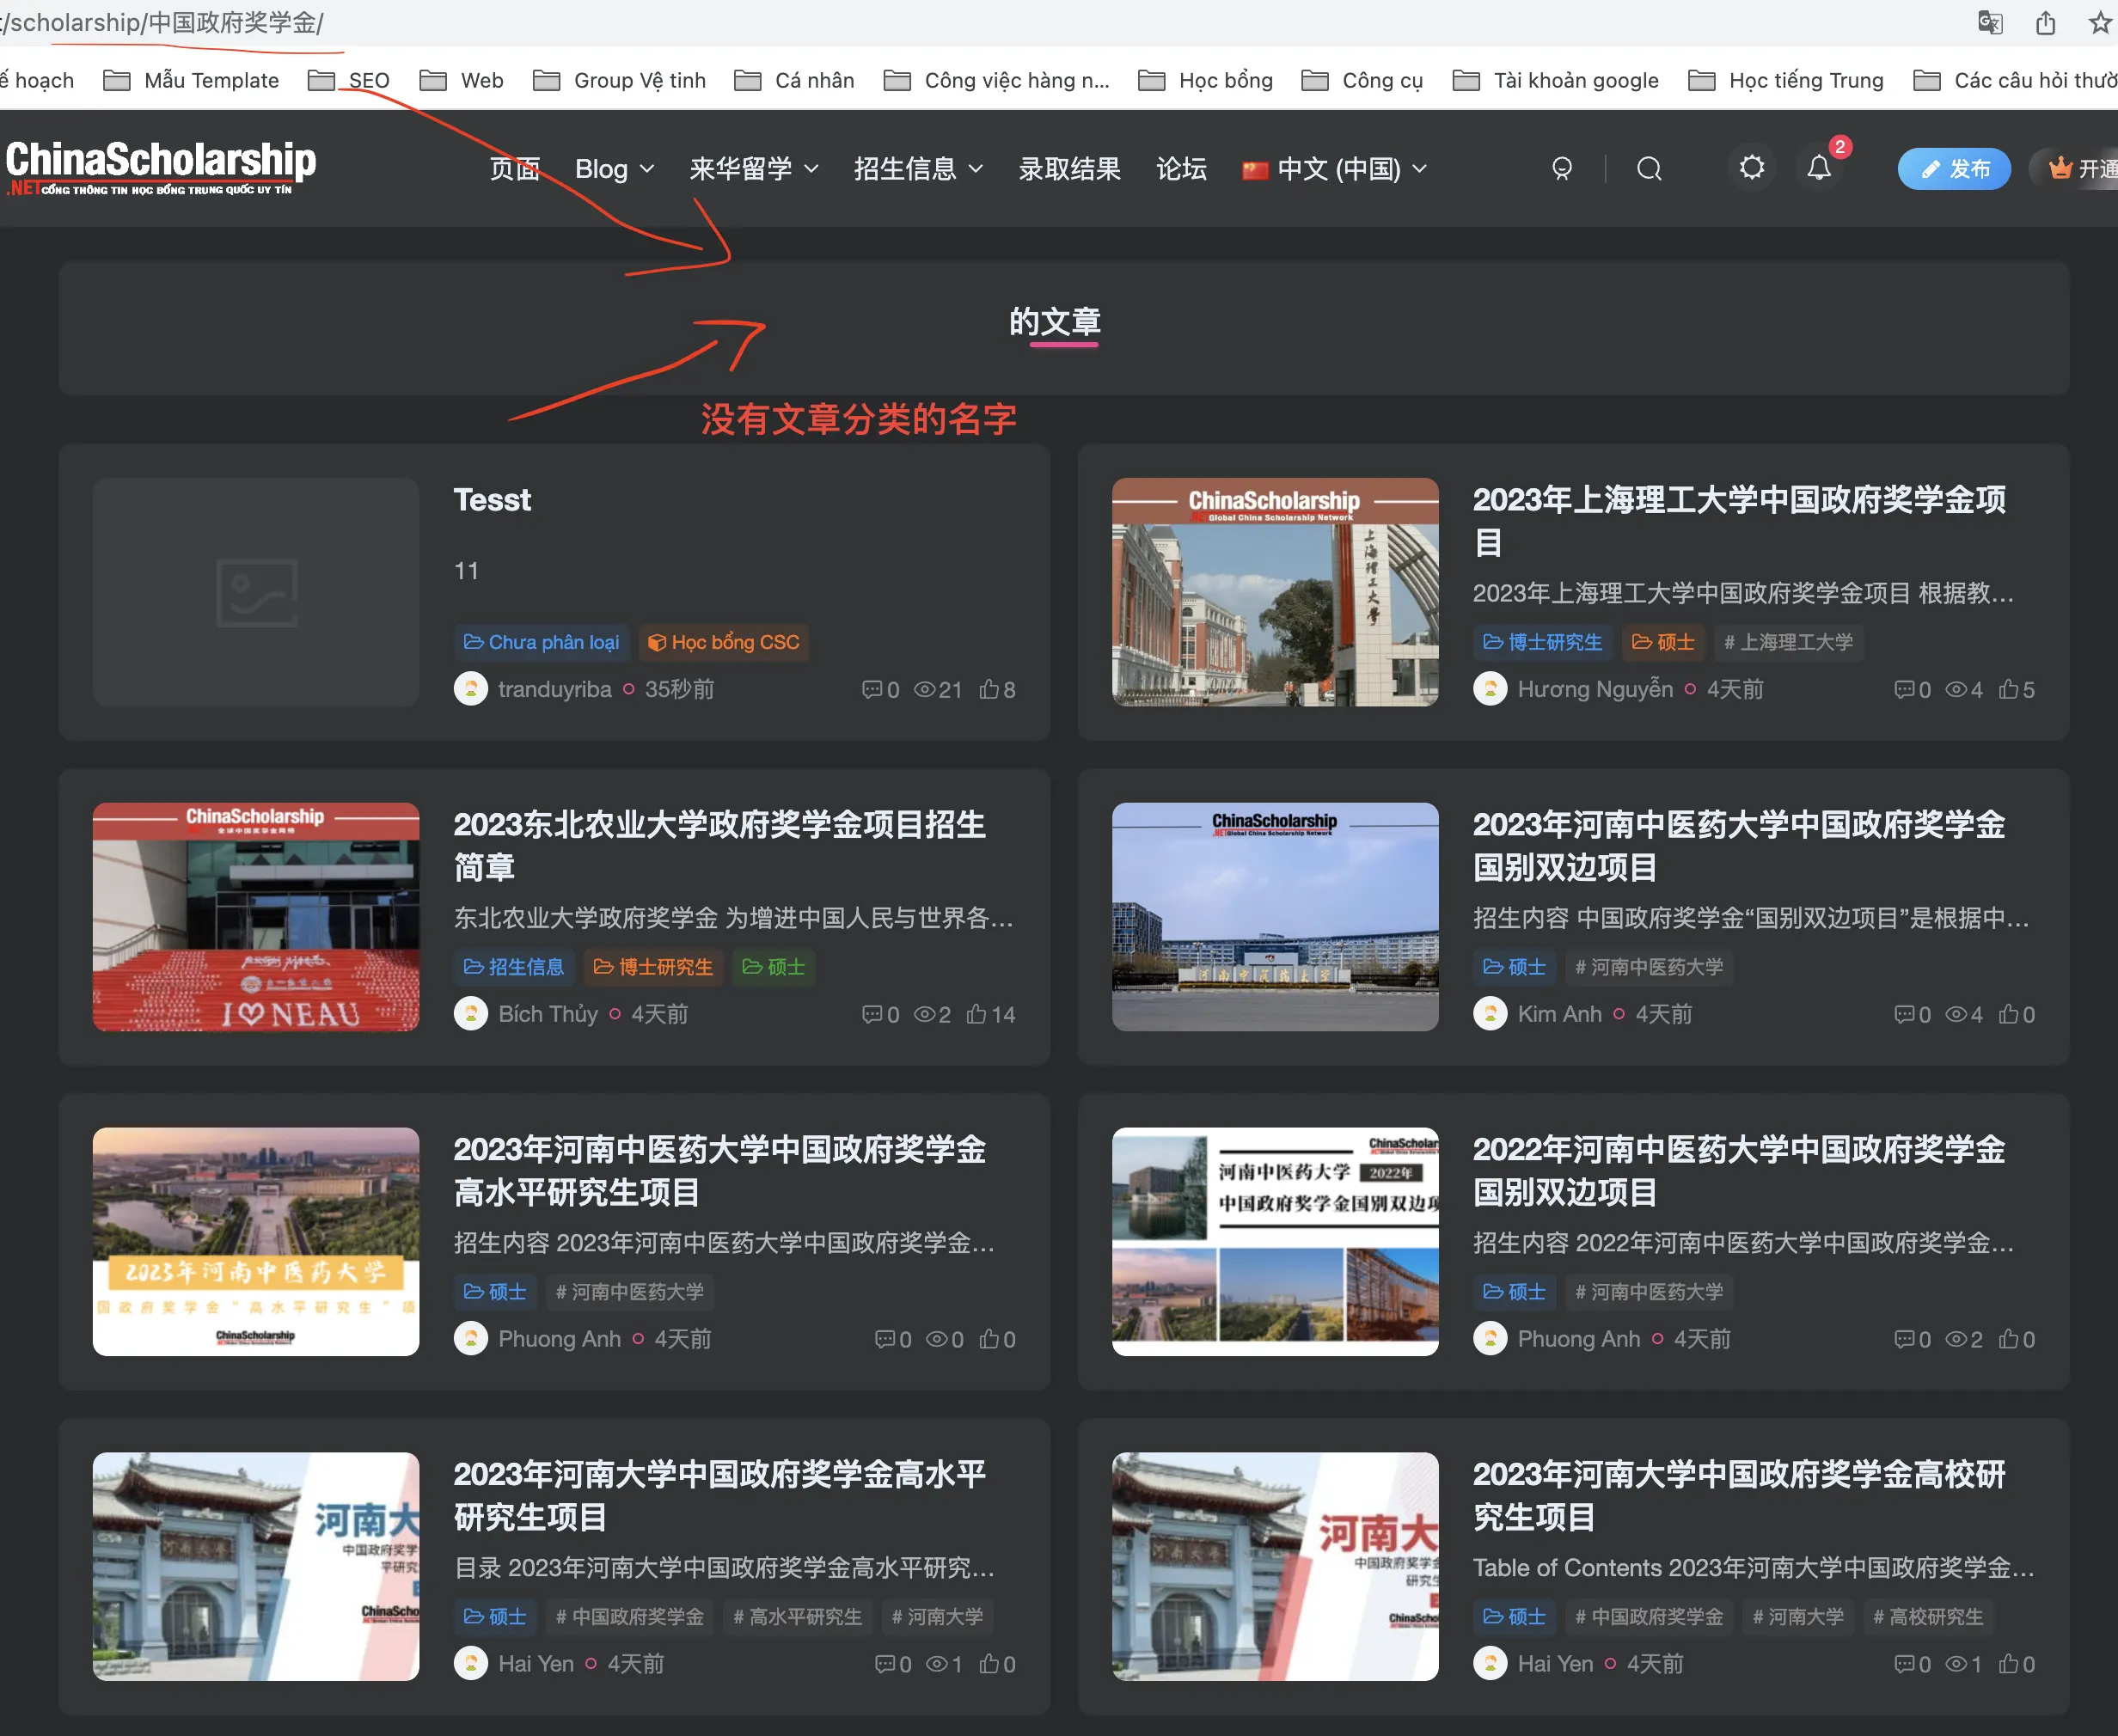This screenshot has height=1736, width=2118.
Task: Open the 页面 menu item
Action: pyautogui.click(x=514, y=169)
